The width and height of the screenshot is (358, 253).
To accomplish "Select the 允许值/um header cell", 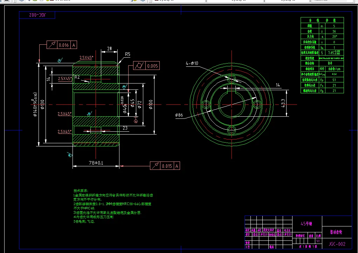I will point(334,69).
